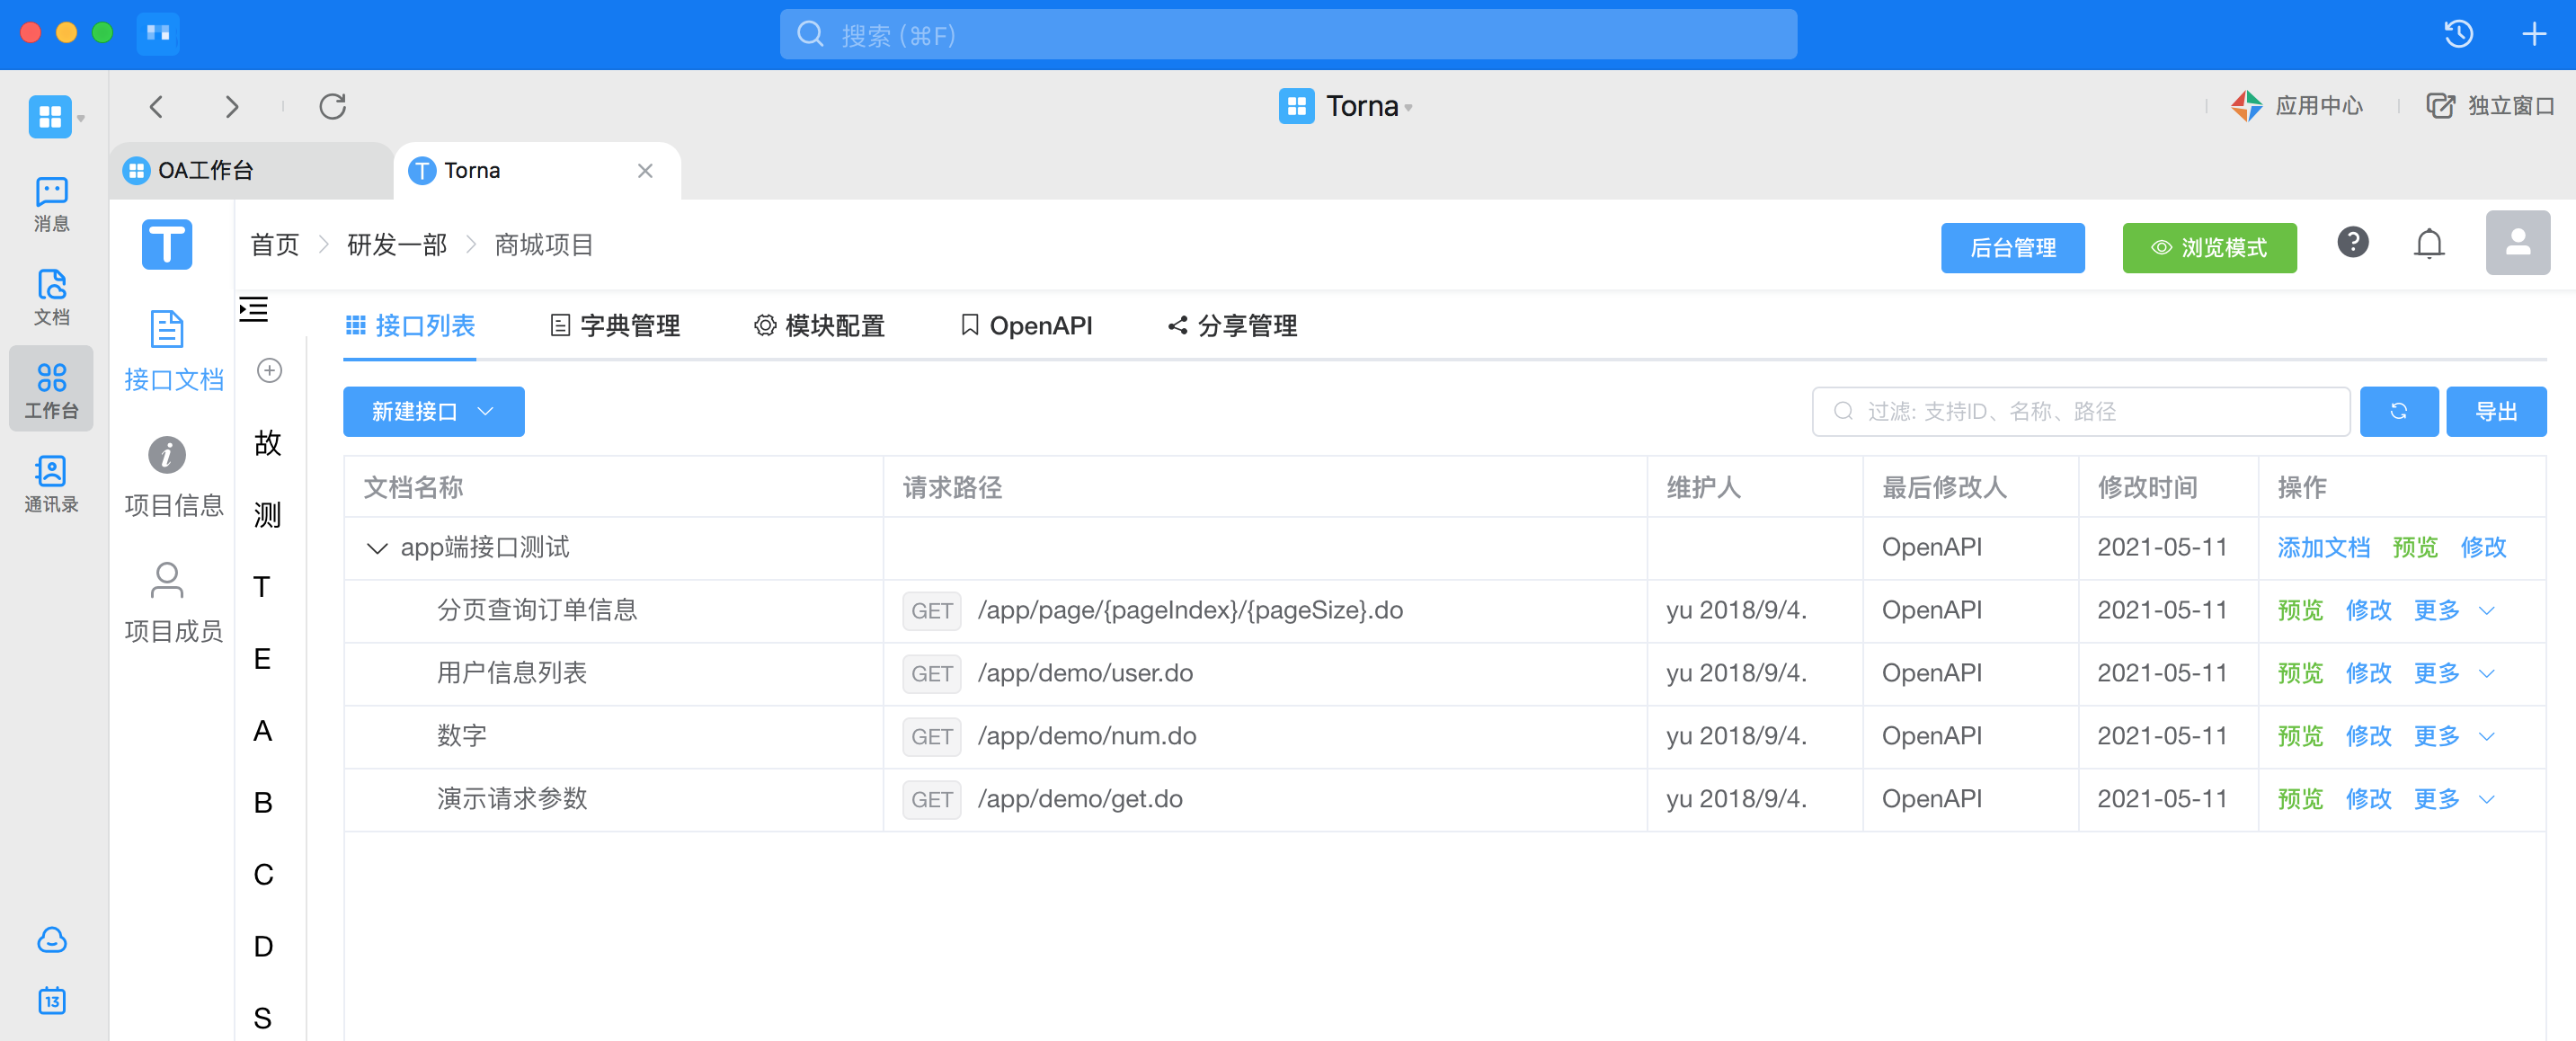Click the circular plus add icon
The height and width of the screenshot is (1041, 2576).
(x=269, y=370)
